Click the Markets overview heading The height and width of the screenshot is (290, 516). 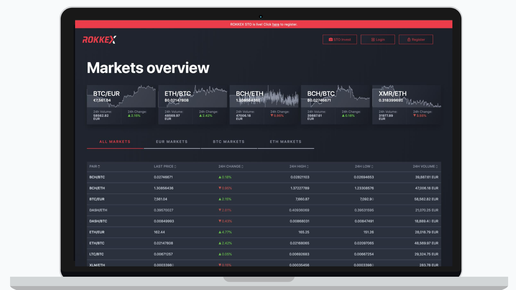pos(148,68)
